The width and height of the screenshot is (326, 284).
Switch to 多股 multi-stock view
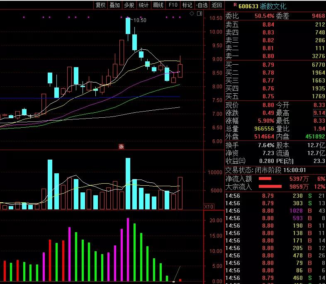129,5
